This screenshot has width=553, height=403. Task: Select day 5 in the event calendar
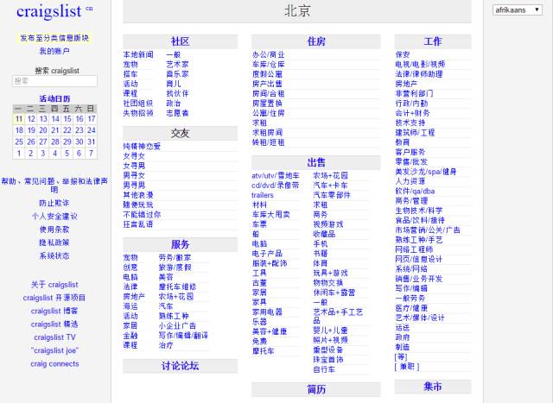point(67,154)
